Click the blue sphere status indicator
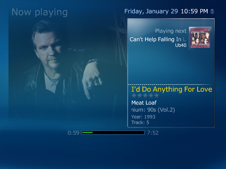The height and width of the screenshot is (169, 226). [x=212, y=12]
